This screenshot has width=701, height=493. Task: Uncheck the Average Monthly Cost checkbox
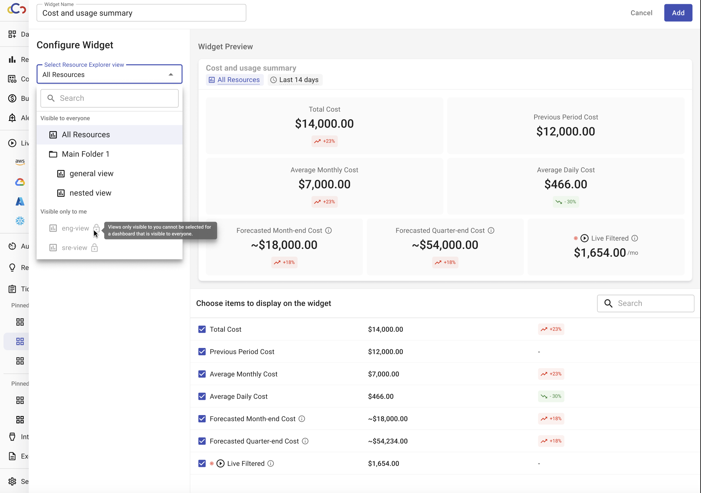click(x=202, y=374)
